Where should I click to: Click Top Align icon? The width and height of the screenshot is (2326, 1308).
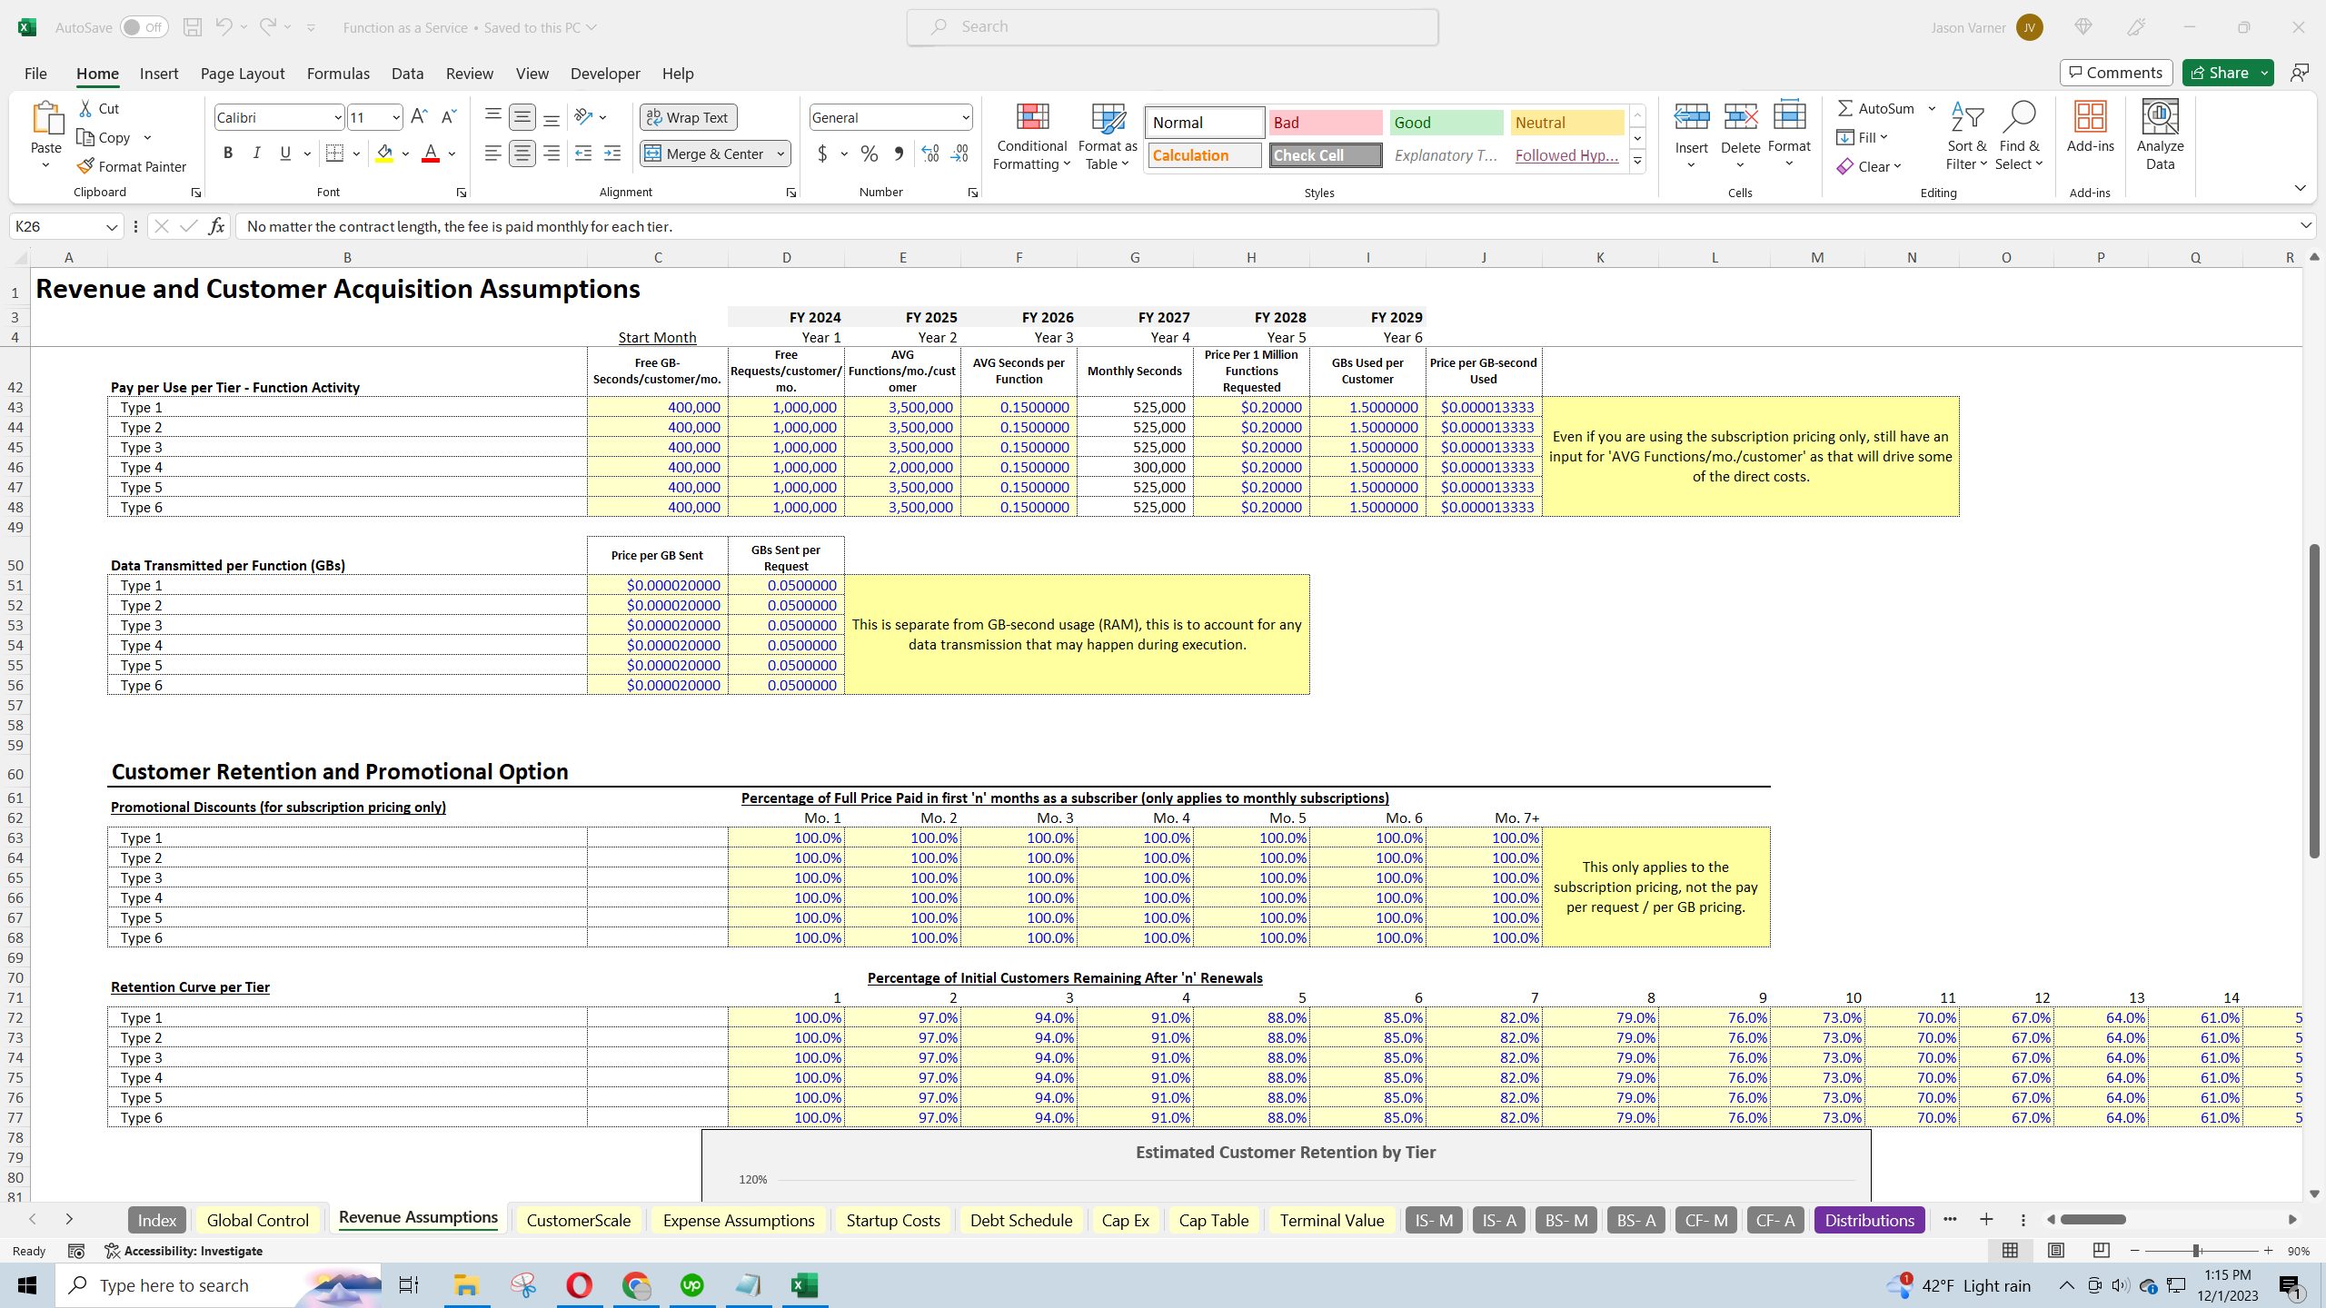(492, 116)
